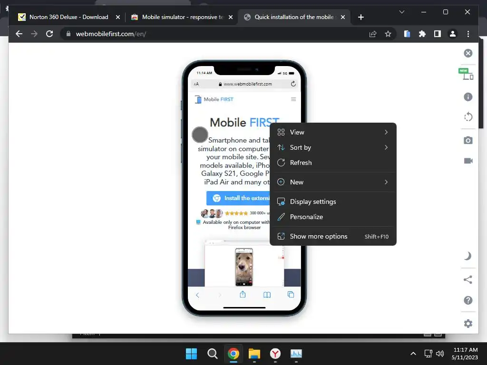The width and height of the screenshot is (487, 365).
Task: Click the info icon in simulator sidebar
Action: (x=468, y=97)
